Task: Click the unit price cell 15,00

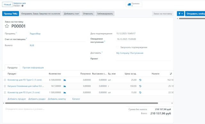Action: [134, 93]
